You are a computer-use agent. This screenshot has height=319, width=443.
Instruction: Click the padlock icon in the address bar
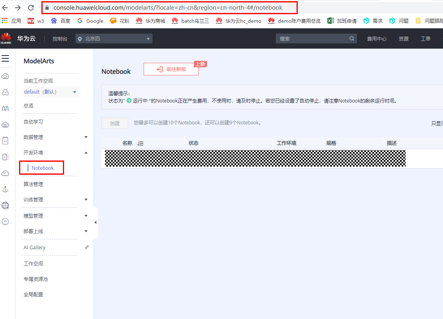(x=47, y=8)
